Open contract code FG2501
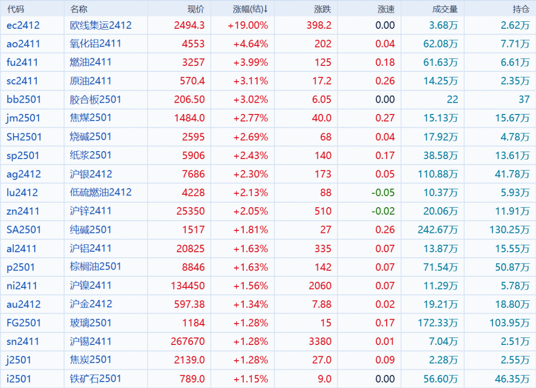Screen dimensions: 536x388 [24, 323]
